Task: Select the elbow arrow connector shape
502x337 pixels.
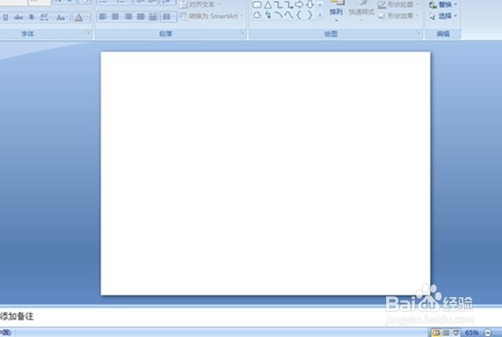Action: point(289,5)
